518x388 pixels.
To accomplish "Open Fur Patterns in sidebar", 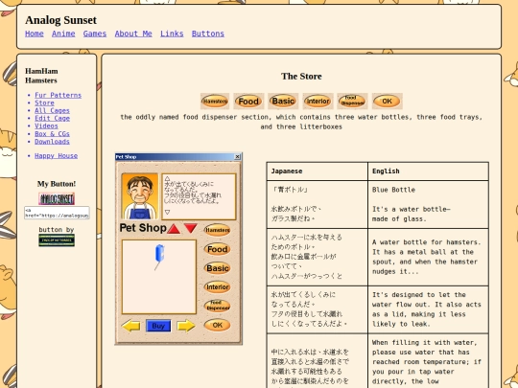I will point(58,95).
